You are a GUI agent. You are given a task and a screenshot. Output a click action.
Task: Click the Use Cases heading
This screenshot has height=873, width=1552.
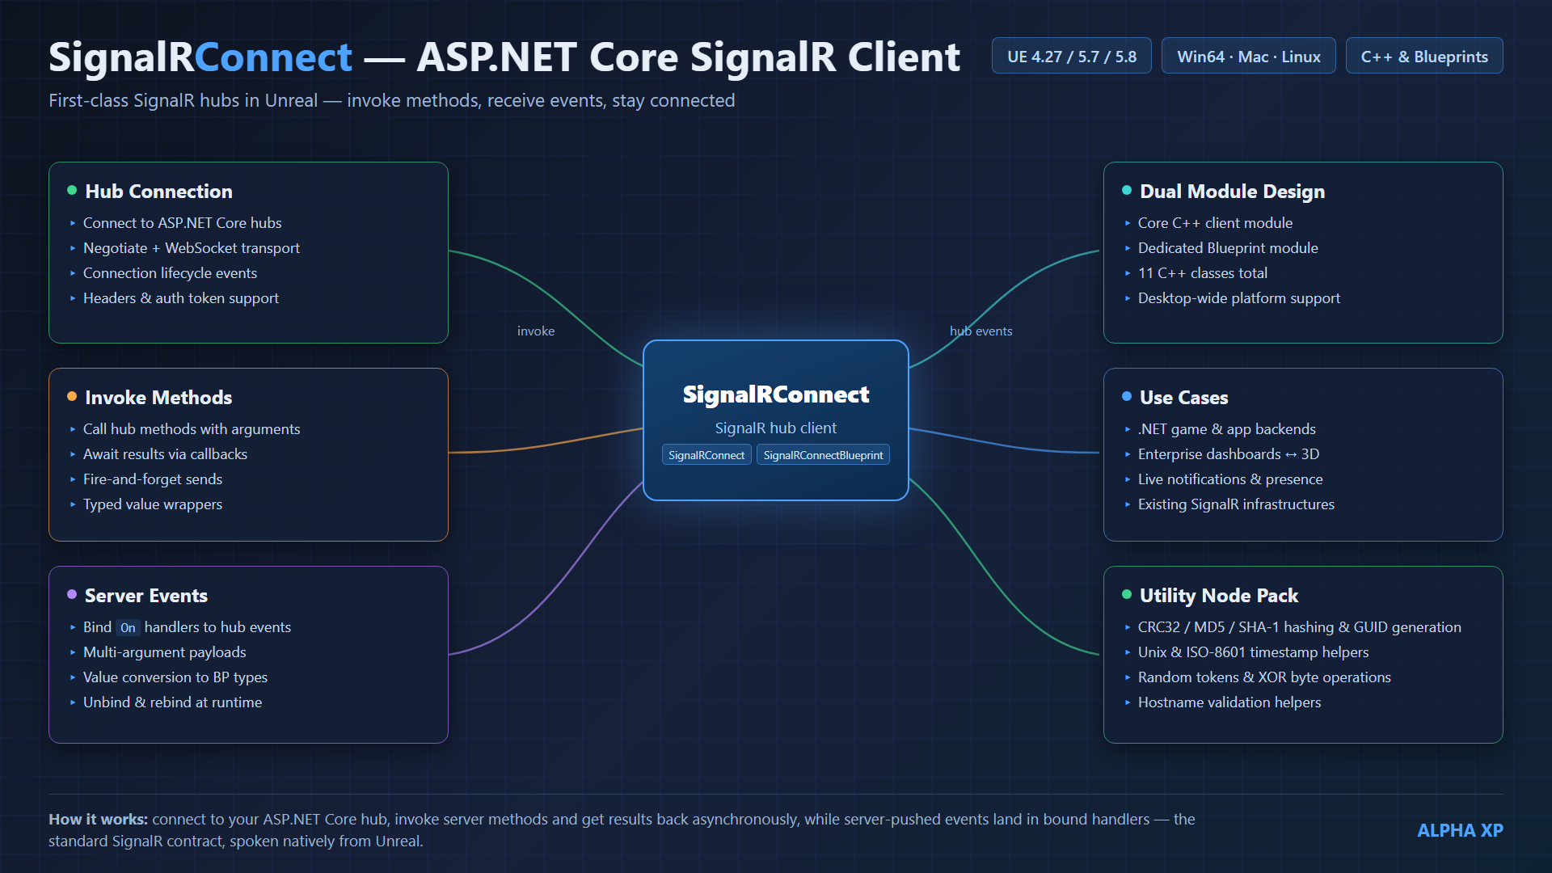[x=1183, y=398]
